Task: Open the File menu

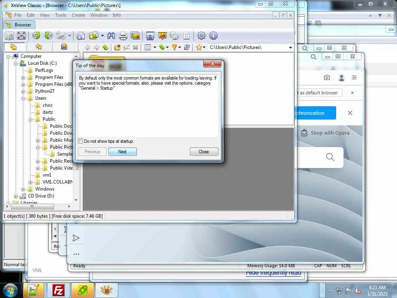Action: [x=18, y=15]
